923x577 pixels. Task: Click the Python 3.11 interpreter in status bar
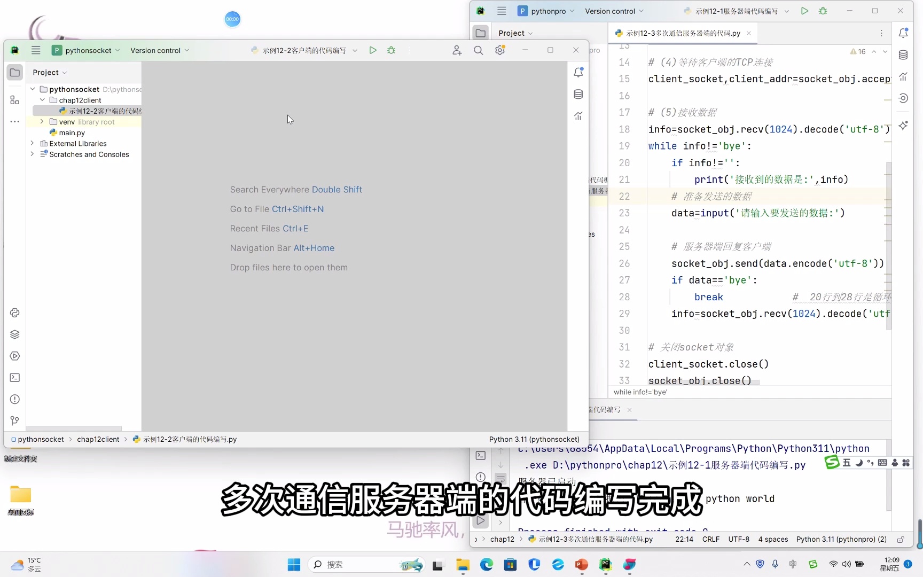point(534,439)
